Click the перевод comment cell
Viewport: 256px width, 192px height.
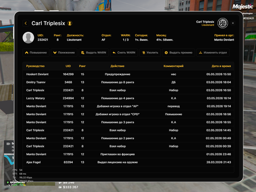click(x=174, y=106)
